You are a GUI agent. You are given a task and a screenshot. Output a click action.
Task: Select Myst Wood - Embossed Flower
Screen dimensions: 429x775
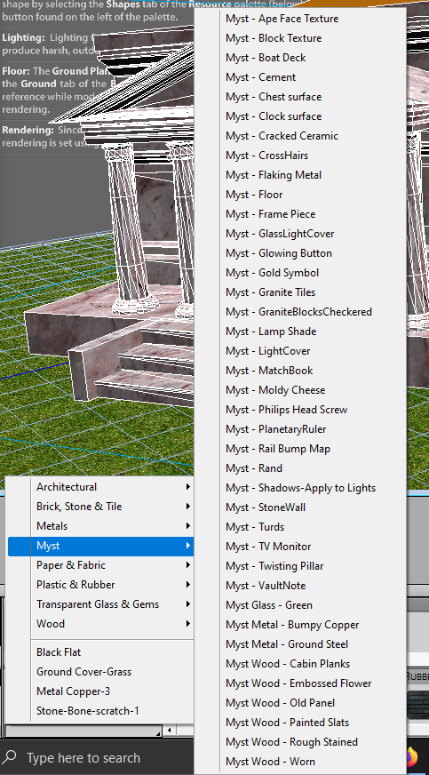(300, 683)
